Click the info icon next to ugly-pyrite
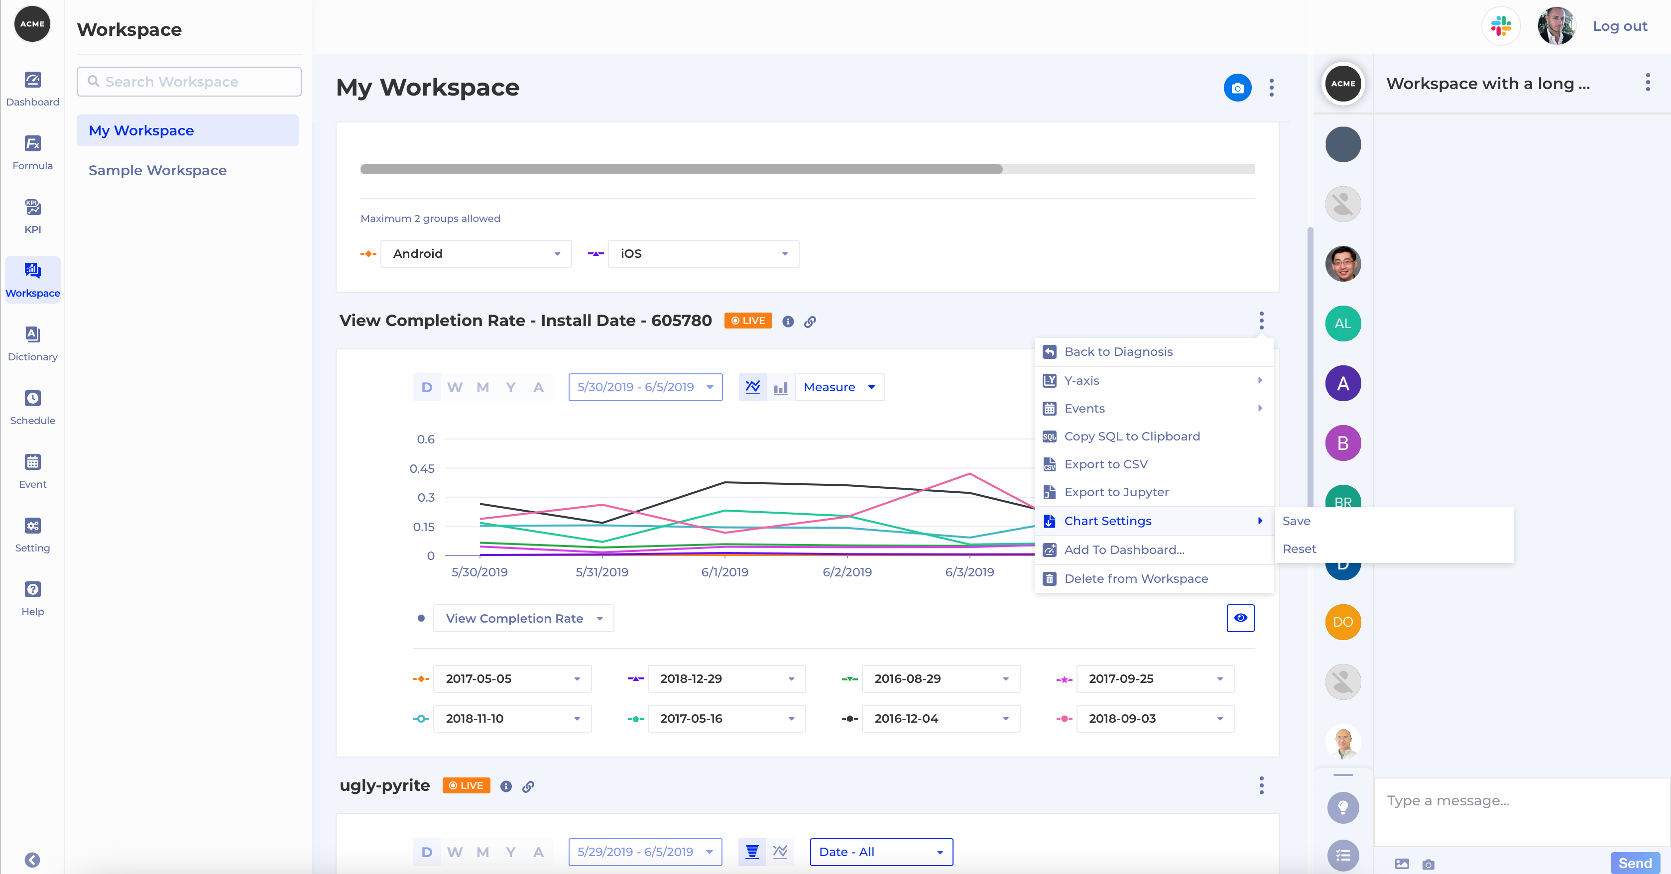 point(506,786)
